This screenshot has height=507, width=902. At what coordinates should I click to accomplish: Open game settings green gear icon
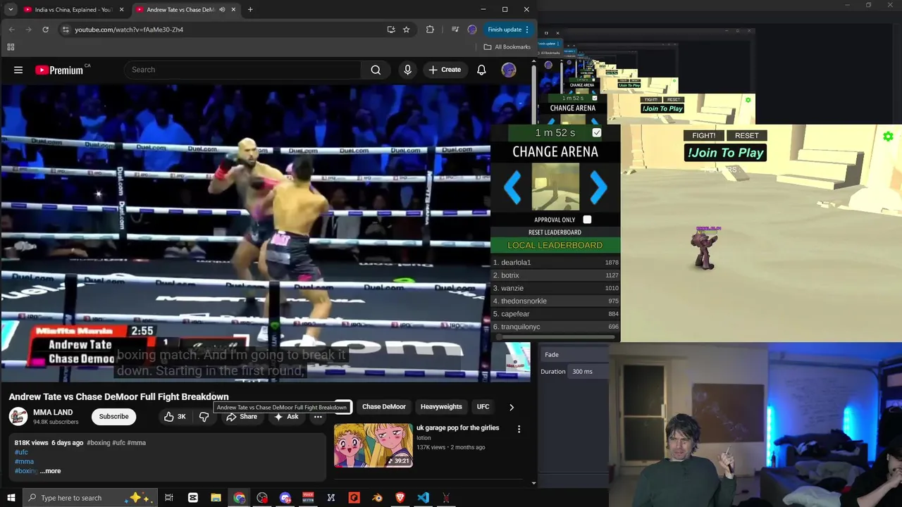pos(888,137)
